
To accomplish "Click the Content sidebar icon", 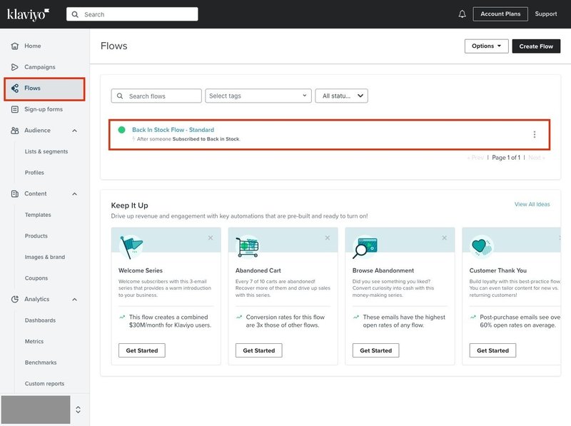I will click(15, 193).
